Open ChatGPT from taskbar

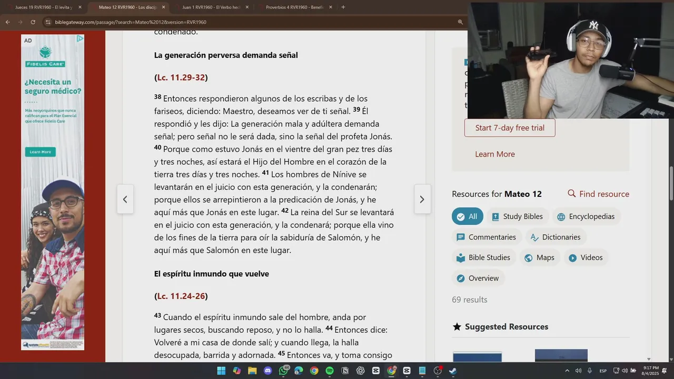[361, 371]
